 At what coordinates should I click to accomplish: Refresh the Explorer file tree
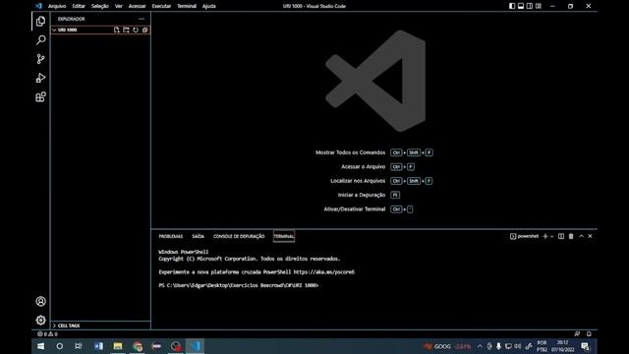(x=136, y=29)
